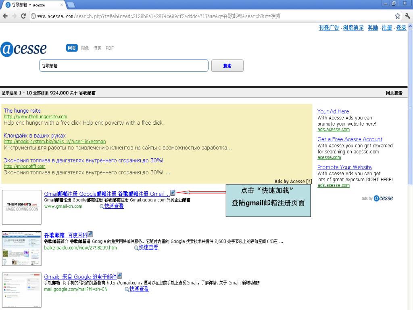Click the browser forward arrow

[14, 16]
